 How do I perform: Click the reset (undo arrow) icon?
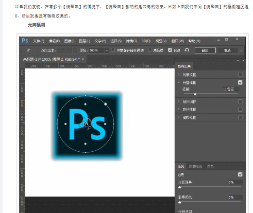[x=187, y=50]
